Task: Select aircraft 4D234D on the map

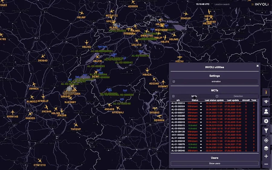Action: 154,79
